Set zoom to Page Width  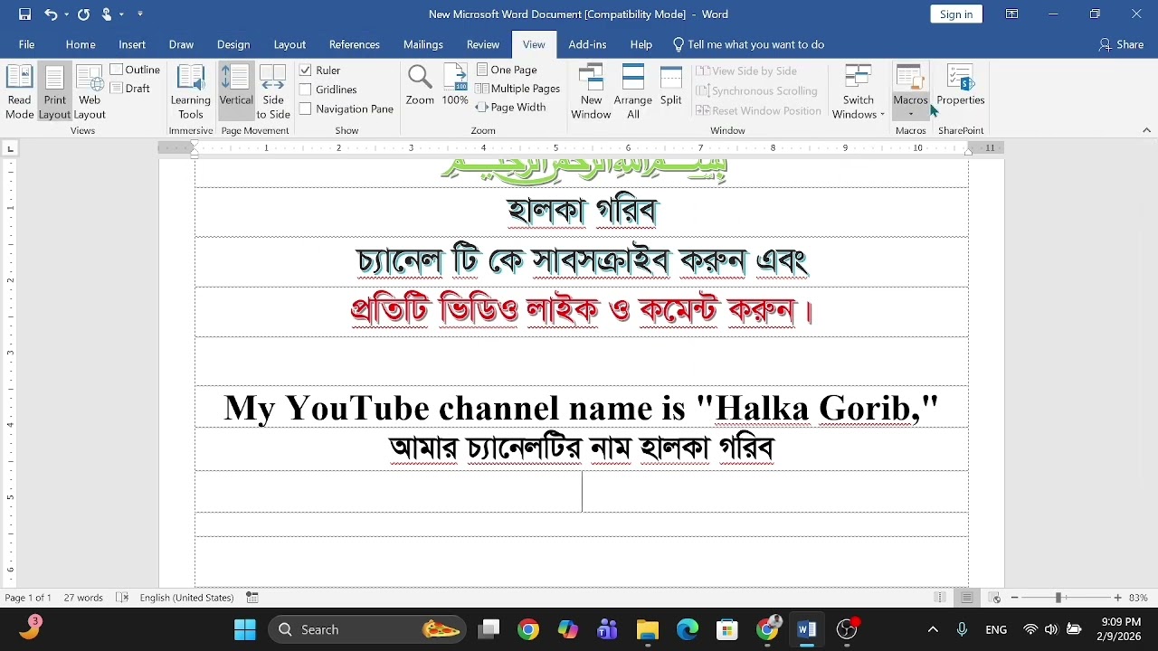click(x=511, y=108)
